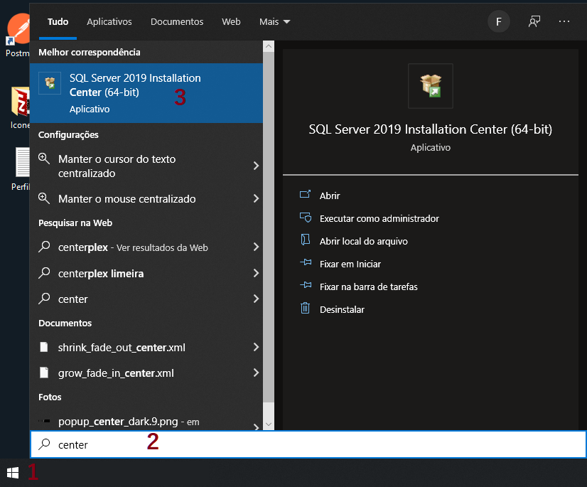Select Fixar em Iniciar
The image size is (587, 487).
350,264
